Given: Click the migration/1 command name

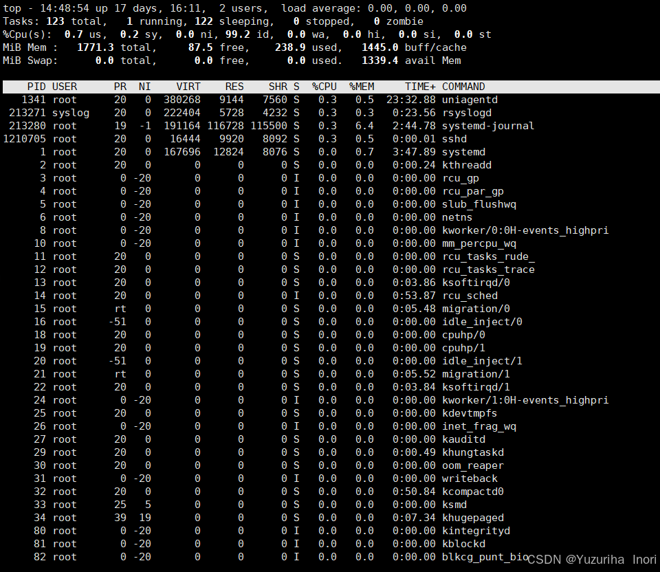Looking at the screenshot, I should (x=476, y=374).
